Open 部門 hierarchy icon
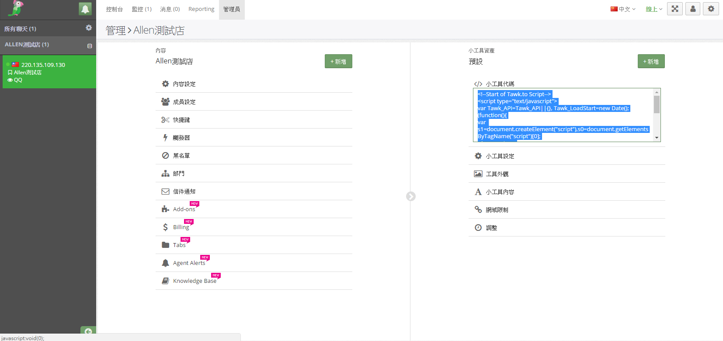The height and width of the screenshot is (341, 723). [x=165, y=173]
